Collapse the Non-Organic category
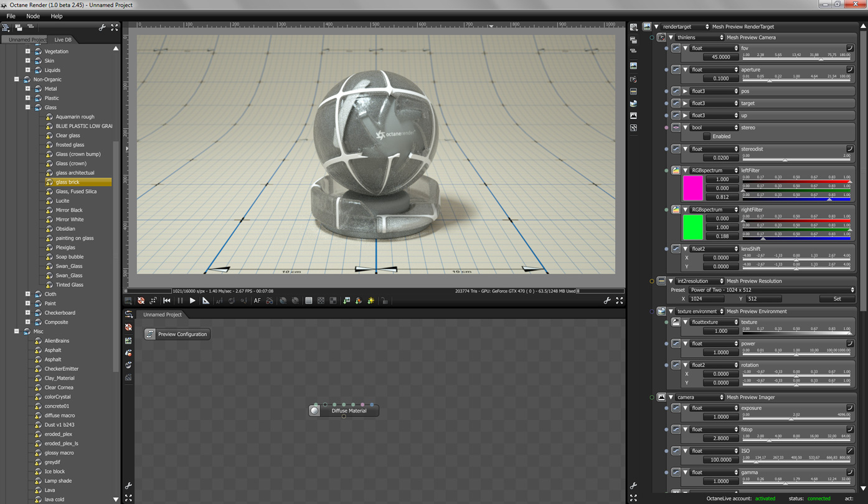This screenshot has height=504, width=868. point(17,80)
